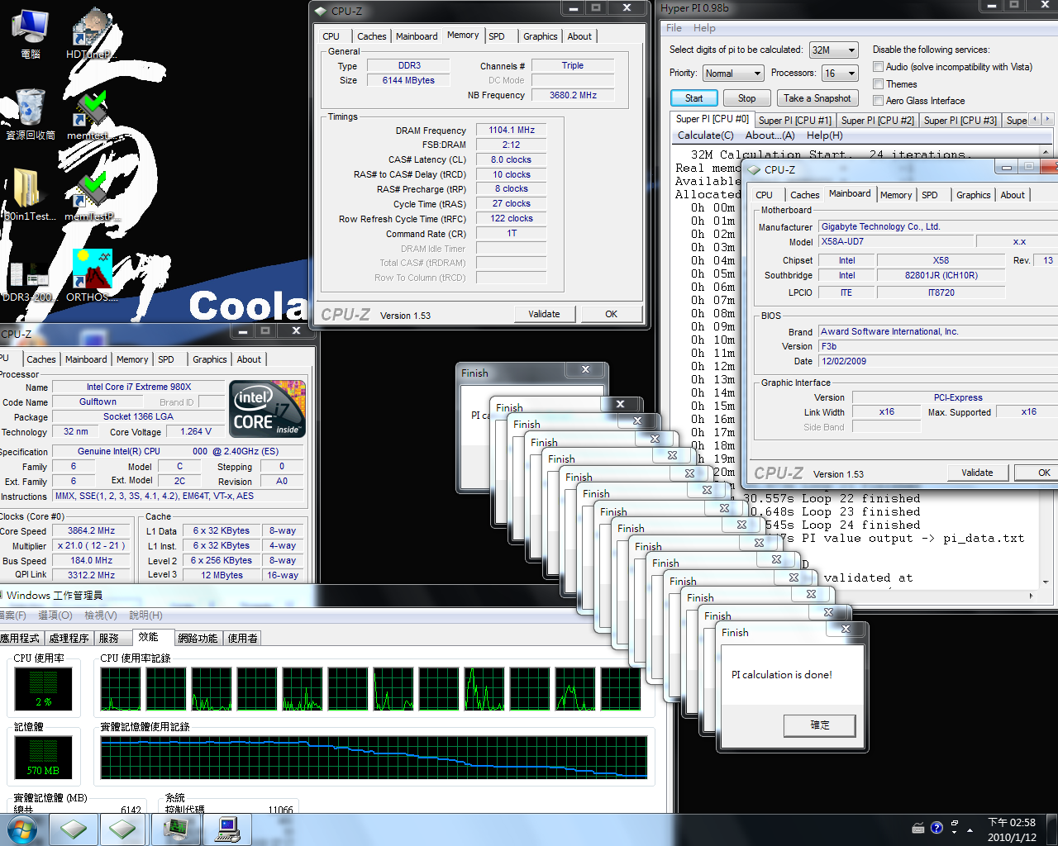Open the 32M digits of pi dropdown

point(834,50)
